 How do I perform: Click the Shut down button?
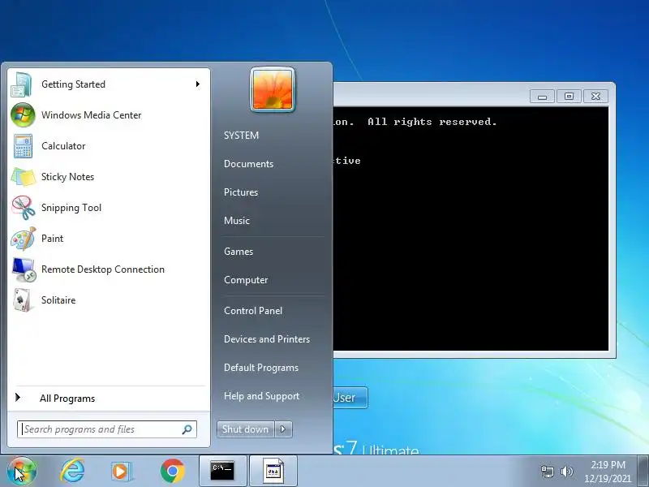click(x=246, y=429)
